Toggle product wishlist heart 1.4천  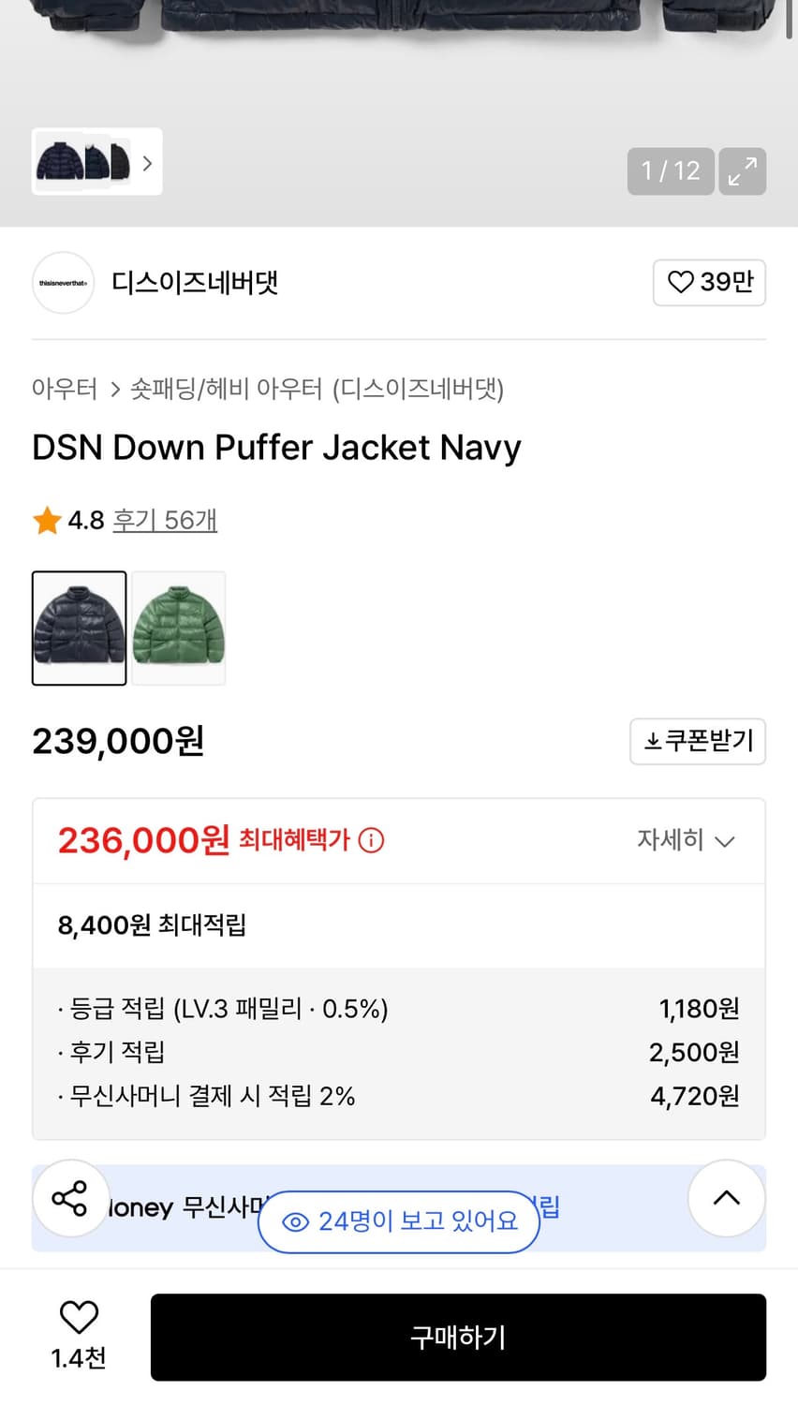79,1318
